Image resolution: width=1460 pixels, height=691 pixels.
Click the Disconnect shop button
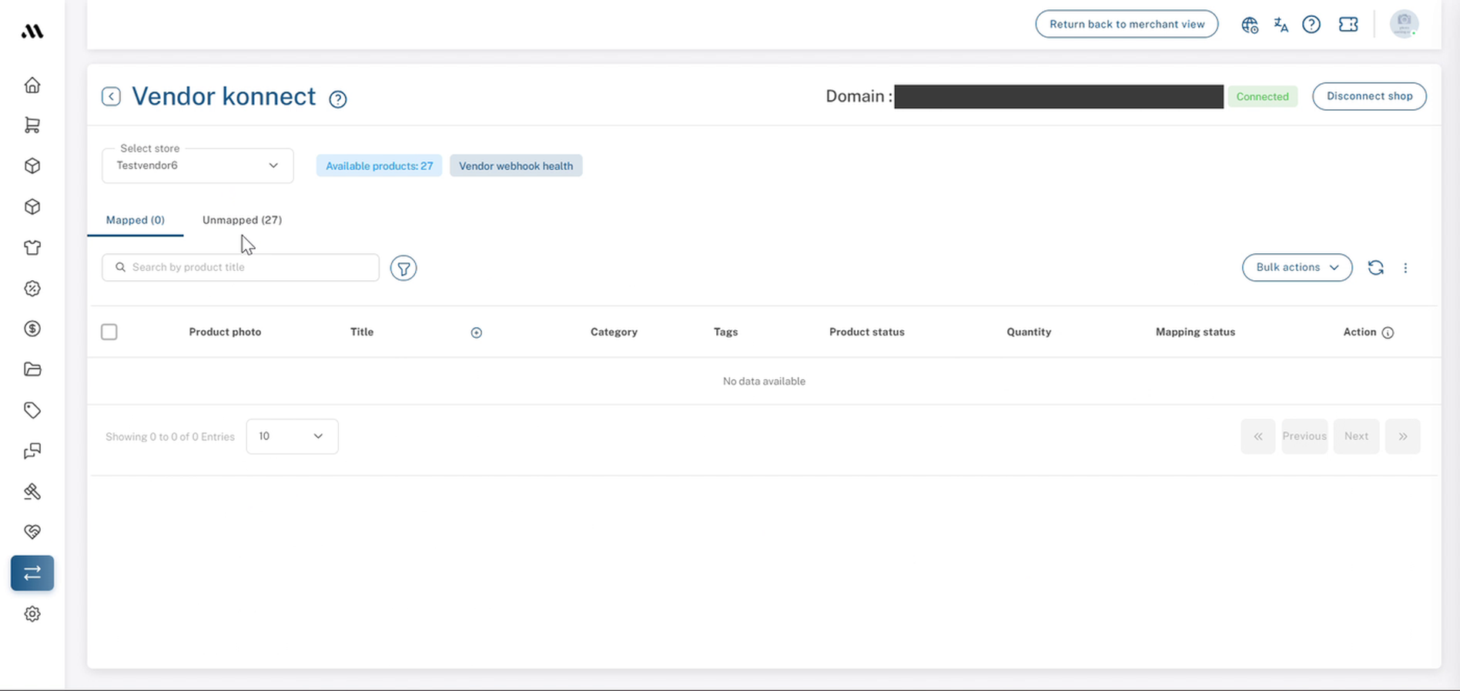coord(1369,96)
